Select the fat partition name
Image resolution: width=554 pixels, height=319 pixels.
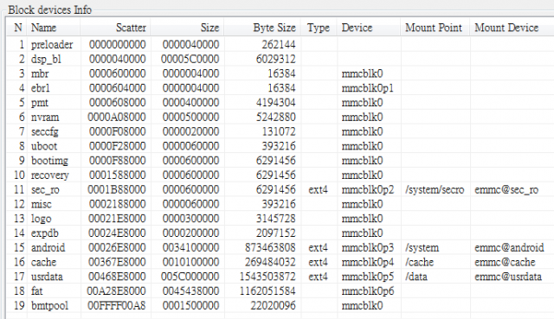(x=36, y=290)
